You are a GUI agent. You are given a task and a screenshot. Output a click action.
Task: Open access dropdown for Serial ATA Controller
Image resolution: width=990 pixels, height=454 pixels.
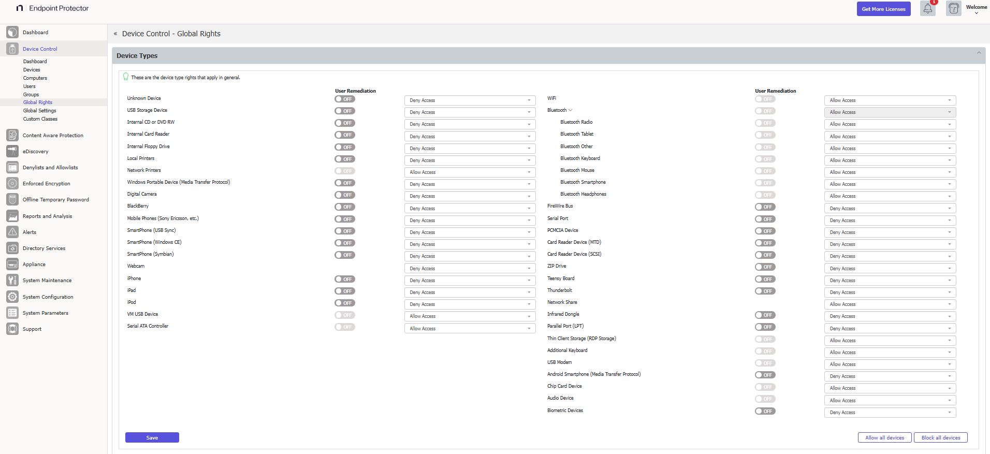click(x=470, y=329)
